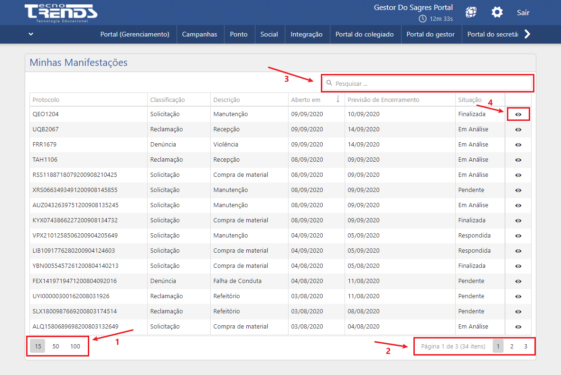
Task: View details of protocol ALQ1580689698200803132649
Action: pyautogui.click(x=518, y=327)
